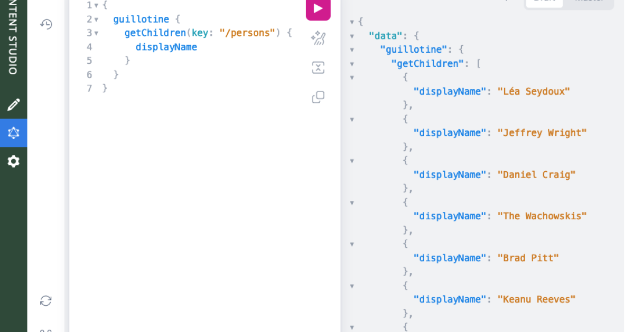
Task: Refresh the schema with the circular arrows icon
Action: 46,301
